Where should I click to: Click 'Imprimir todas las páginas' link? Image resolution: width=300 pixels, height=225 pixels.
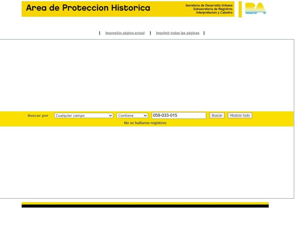coord(177,33)
